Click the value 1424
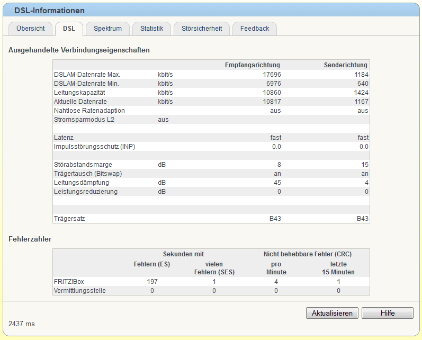The image size is (422, 340). tap(361, 93)
